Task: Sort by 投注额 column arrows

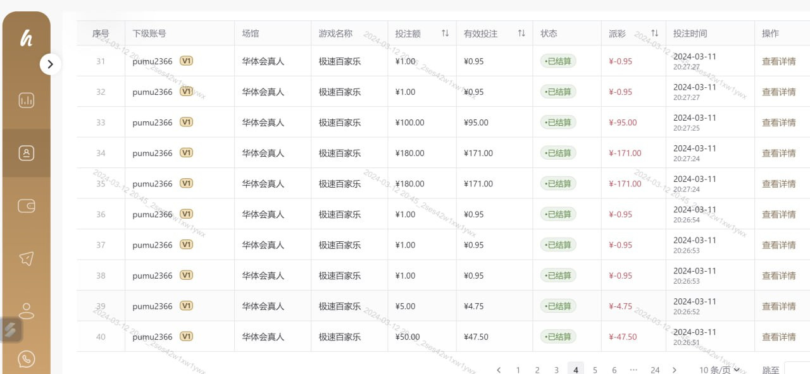Action: 445,33
